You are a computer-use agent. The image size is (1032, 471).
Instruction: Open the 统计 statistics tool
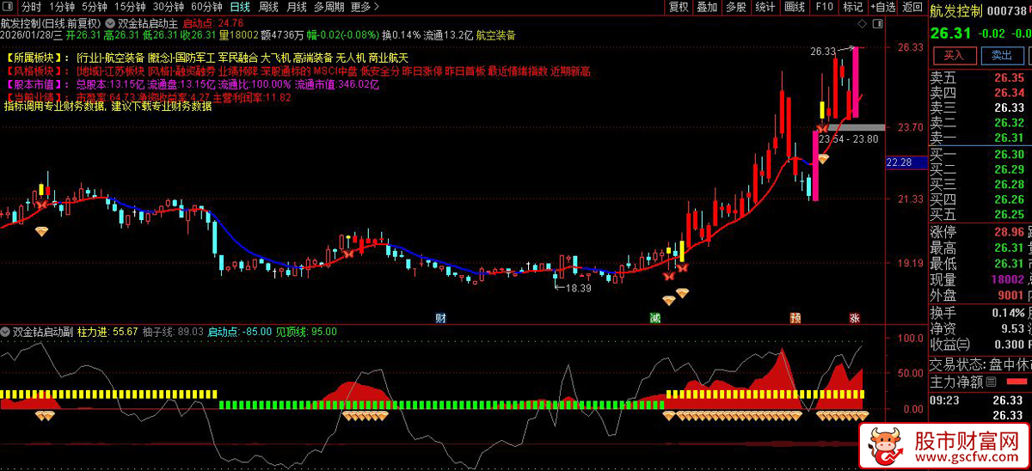coord(765,7)
